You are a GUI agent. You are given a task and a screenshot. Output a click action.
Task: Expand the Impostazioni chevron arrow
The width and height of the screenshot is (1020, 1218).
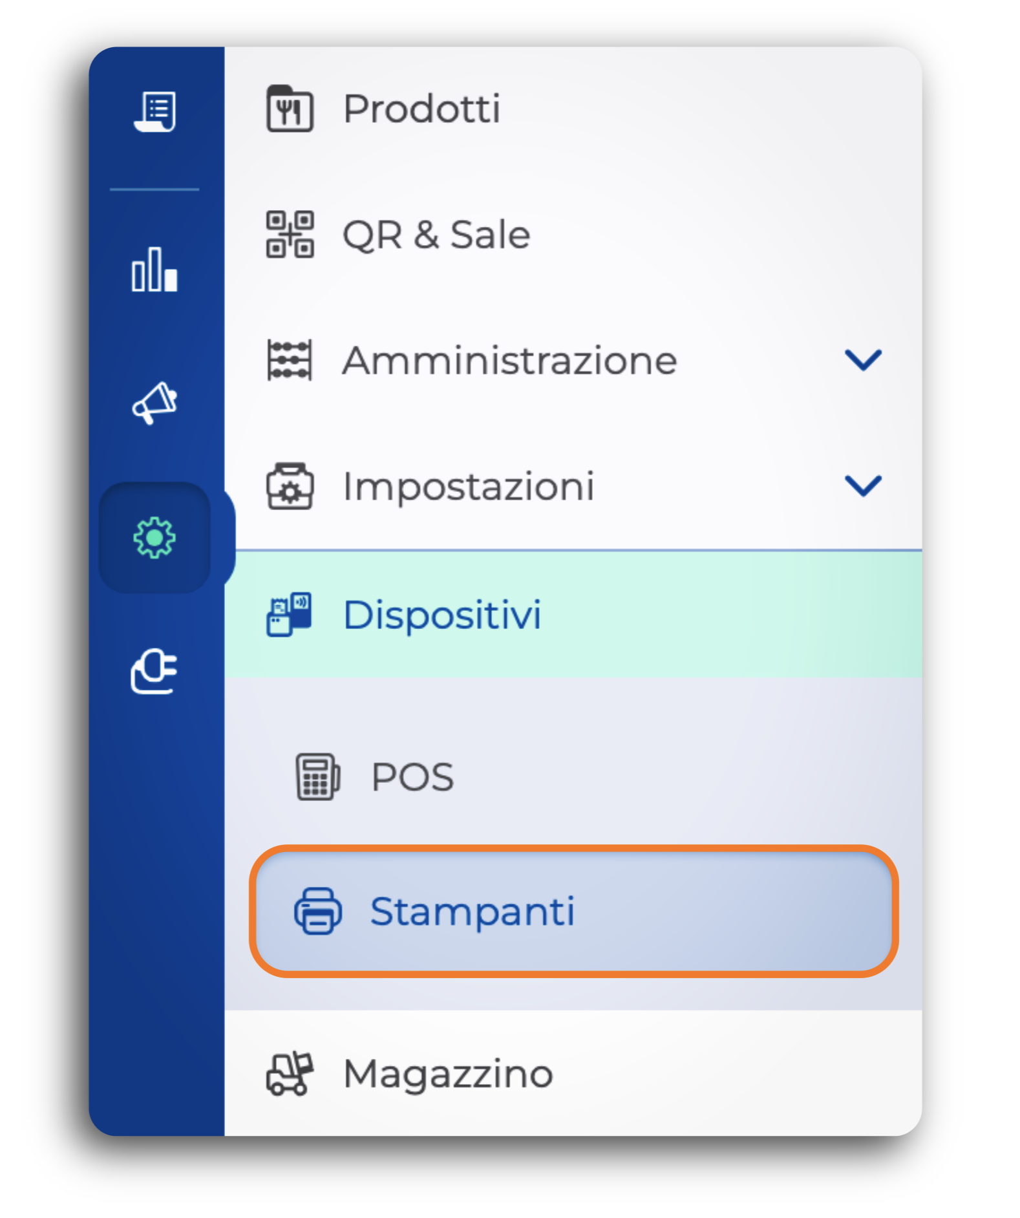coord(862,486)
